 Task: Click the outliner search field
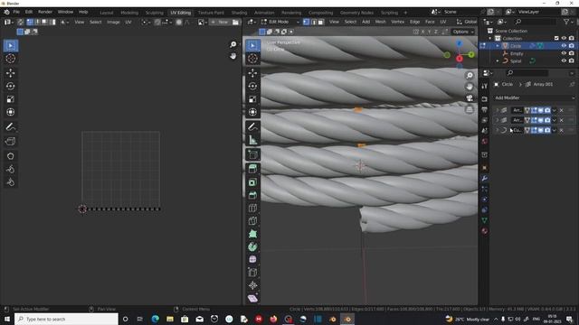(536, 22)
